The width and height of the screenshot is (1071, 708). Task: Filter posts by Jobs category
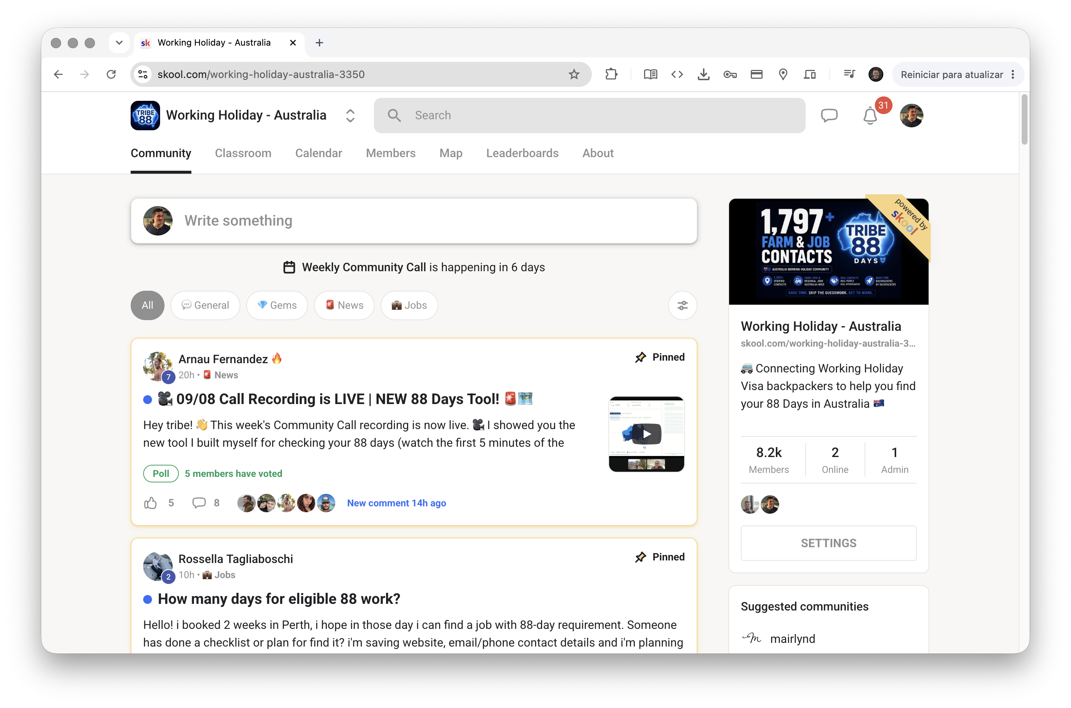(x=410, y=306)
